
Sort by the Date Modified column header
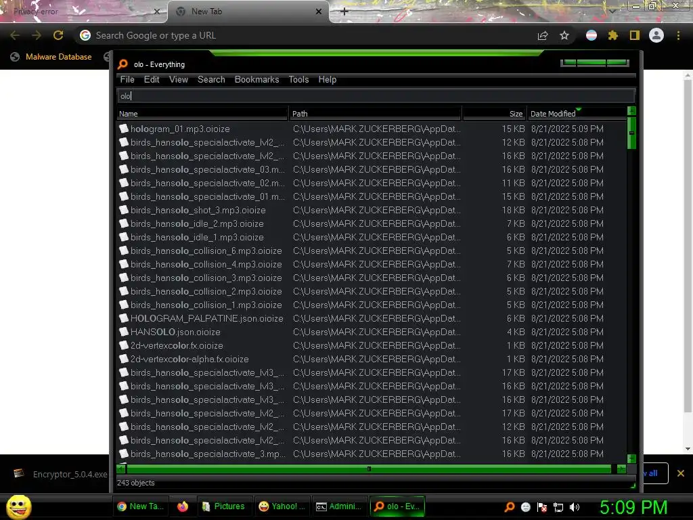[577, 114]
